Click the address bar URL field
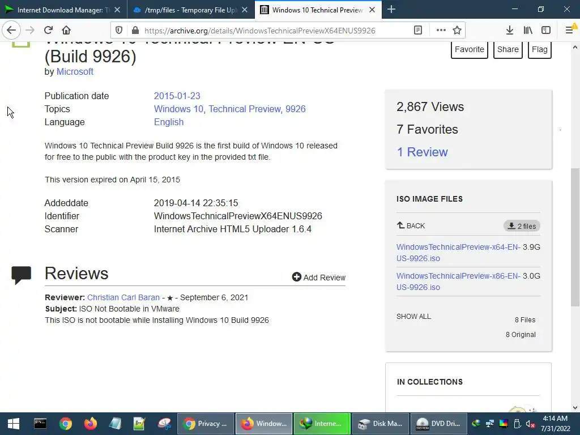The image size is (580, 435). [259, 31]
